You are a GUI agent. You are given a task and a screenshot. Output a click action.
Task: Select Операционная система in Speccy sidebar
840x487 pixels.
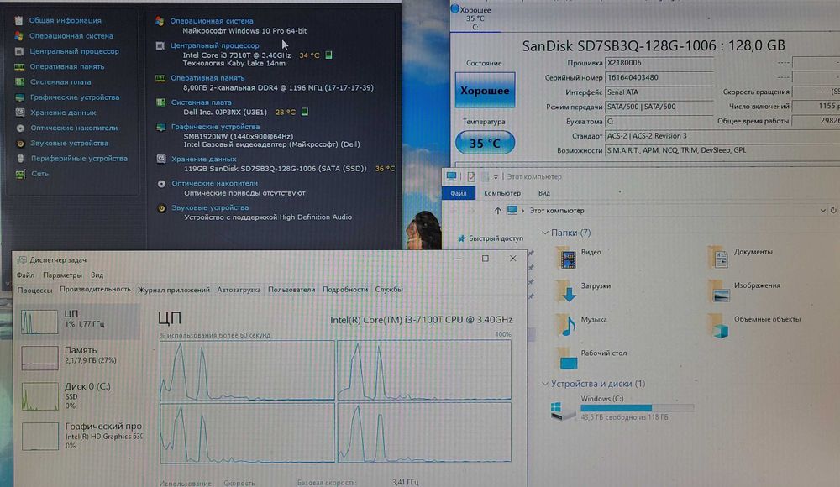tap(71, 36)
